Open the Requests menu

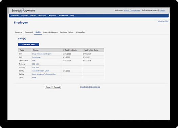point(52,16)
